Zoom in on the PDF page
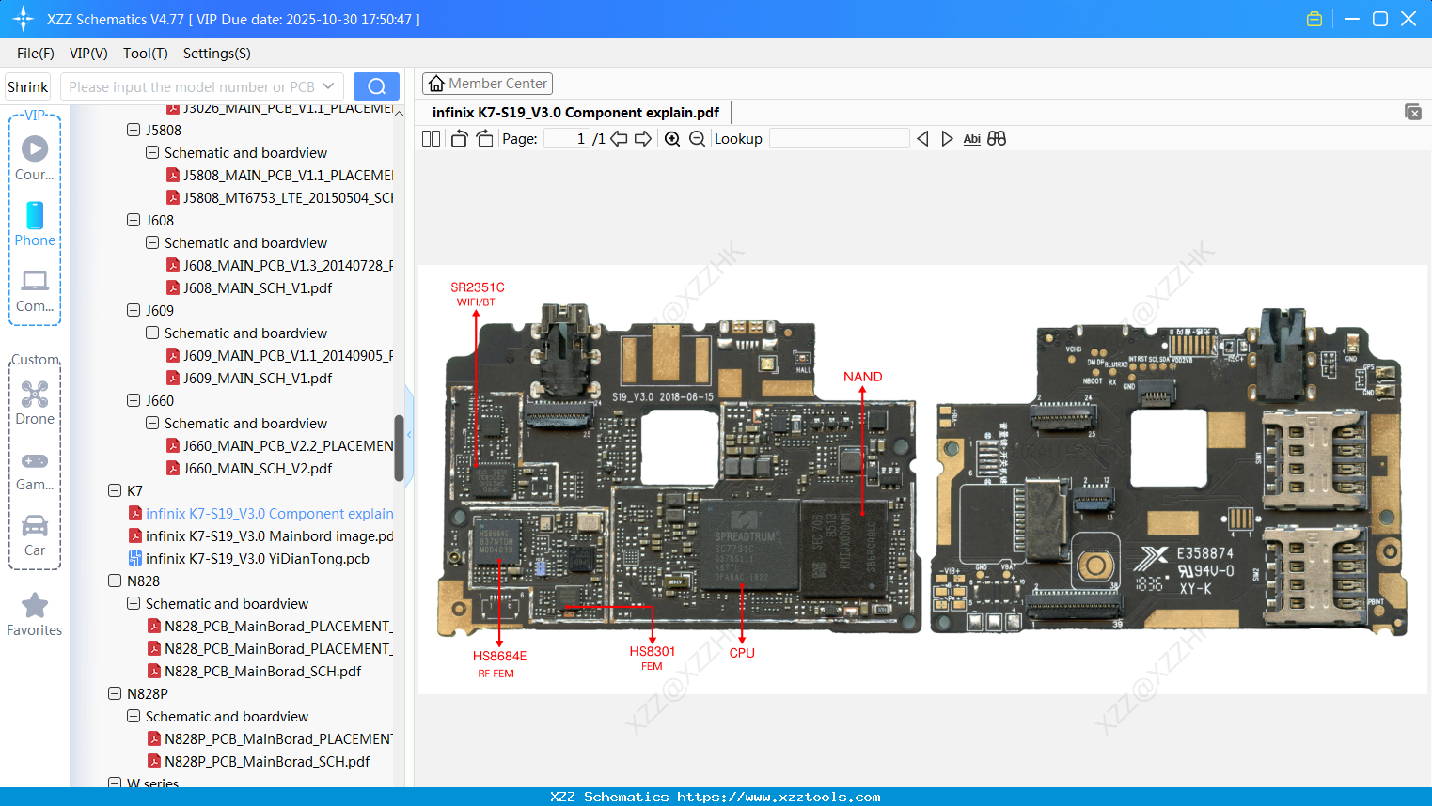 click(x=672, y=138)
